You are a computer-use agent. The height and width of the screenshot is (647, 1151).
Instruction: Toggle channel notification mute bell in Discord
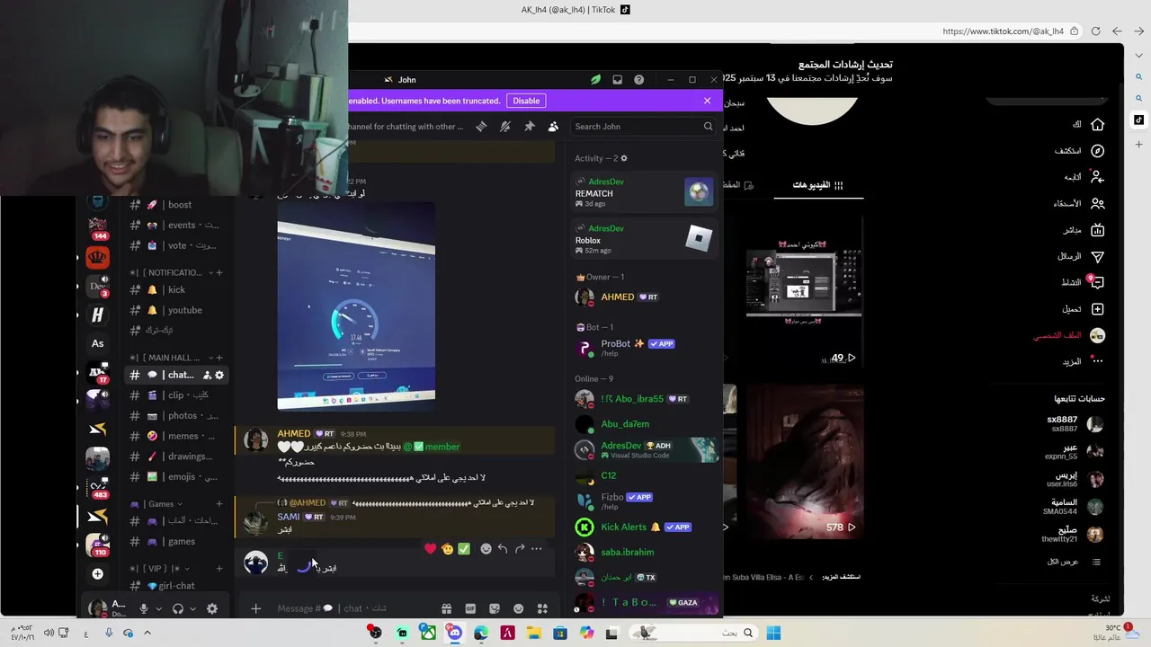(505, 127)
